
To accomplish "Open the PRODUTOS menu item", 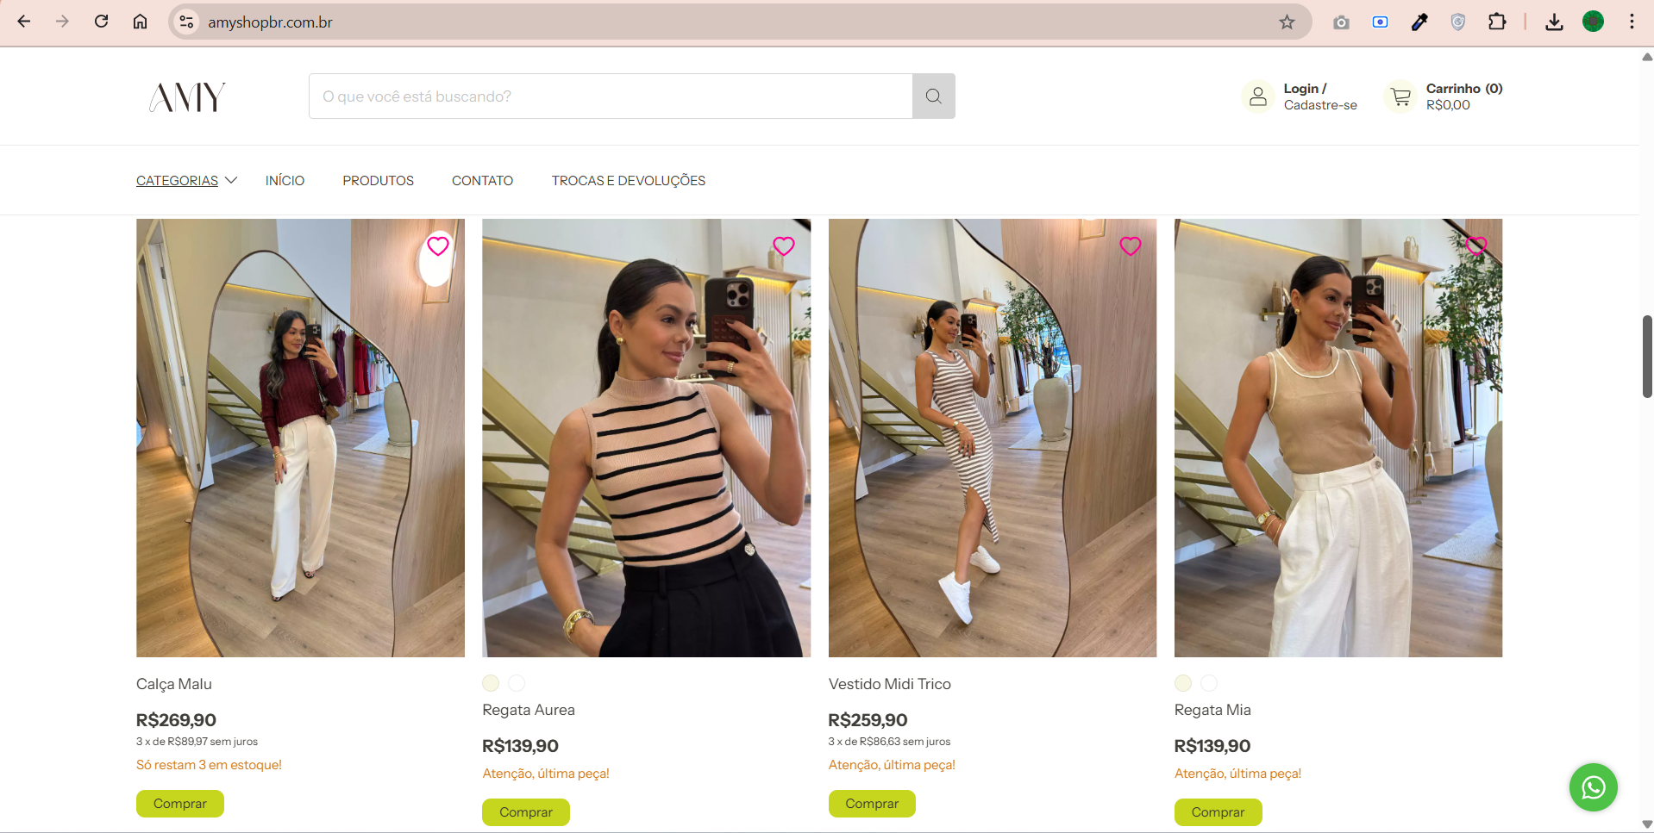I will (x=378, y=181).
